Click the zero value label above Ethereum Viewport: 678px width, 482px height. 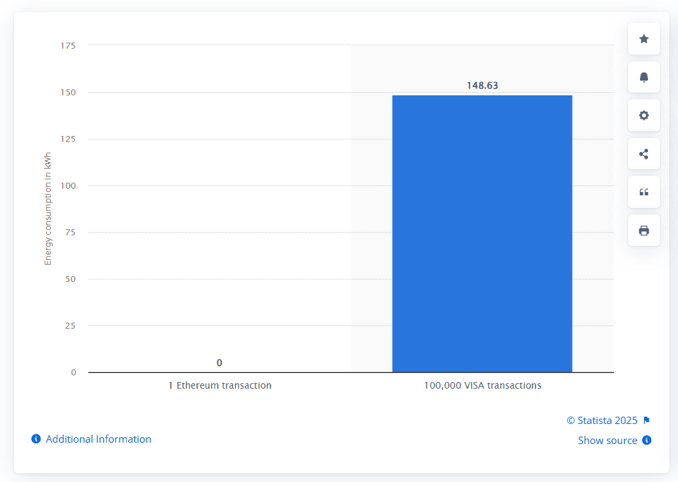click(219, 362)
